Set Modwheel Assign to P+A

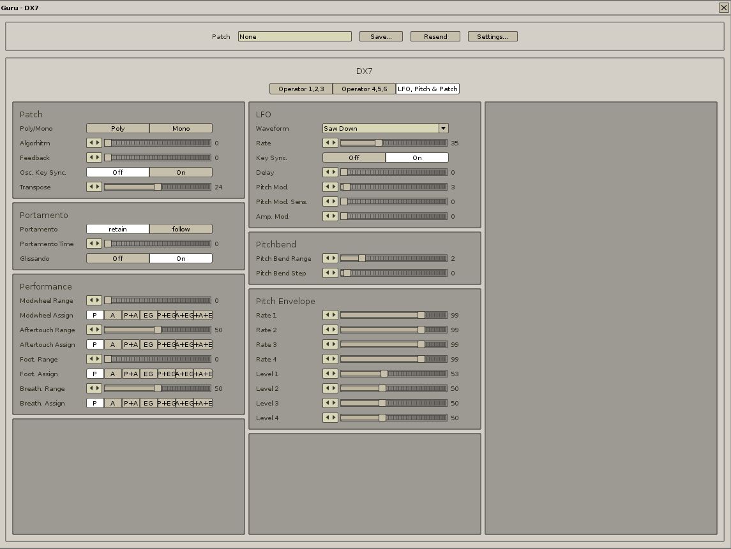pos(130,315)
